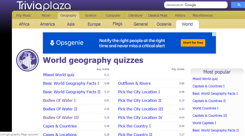
Task: Click the blue search magnifier button
Action: [x=239, y=5]
